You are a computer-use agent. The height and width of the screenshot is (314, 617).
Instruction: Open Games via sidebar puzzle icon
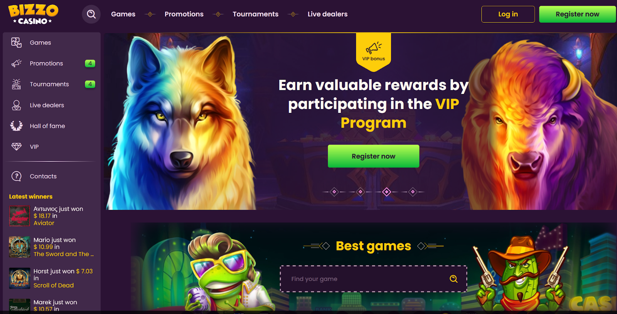[x=16, y=42]
